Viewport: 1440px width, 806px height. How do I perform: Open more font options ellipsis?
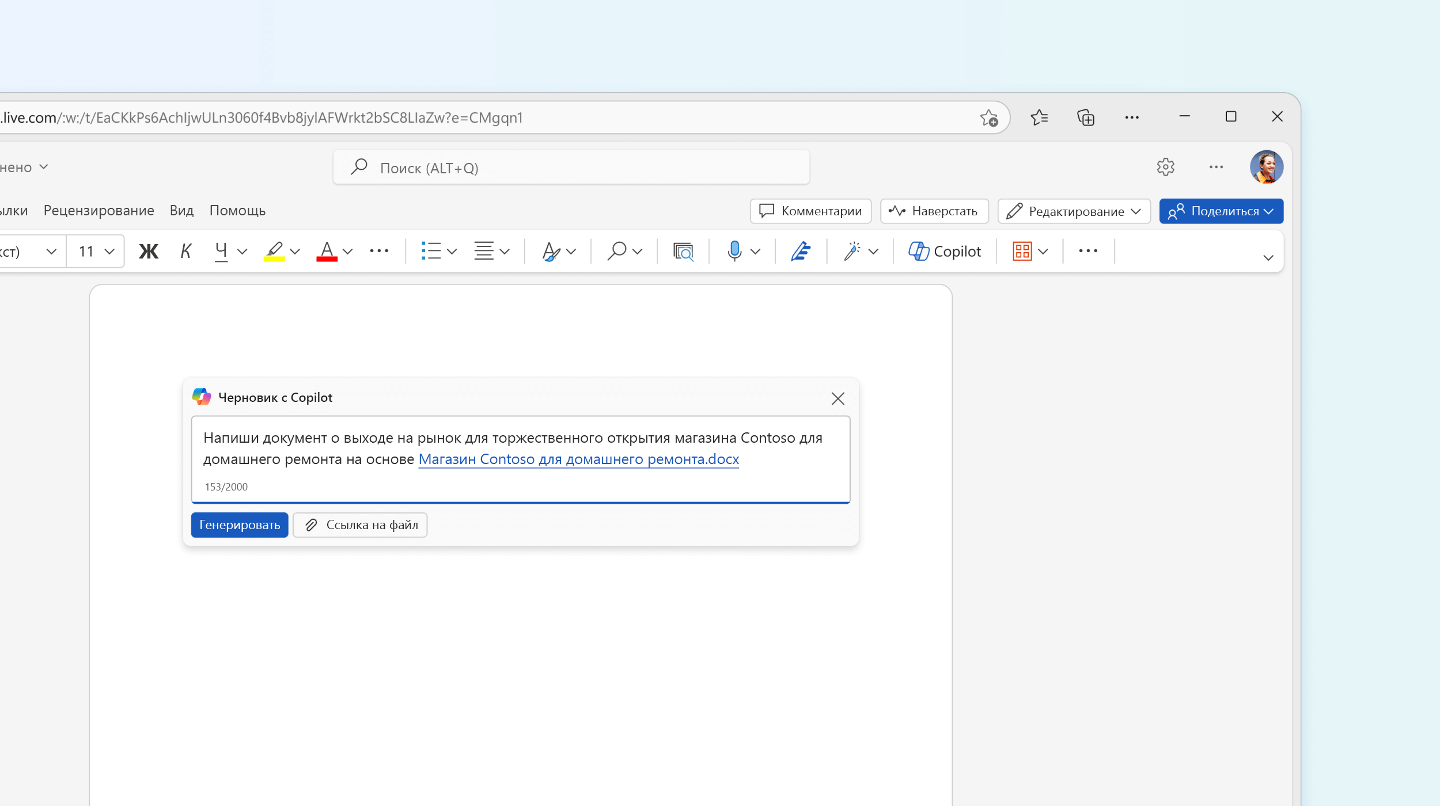click(x=379, y=251)
